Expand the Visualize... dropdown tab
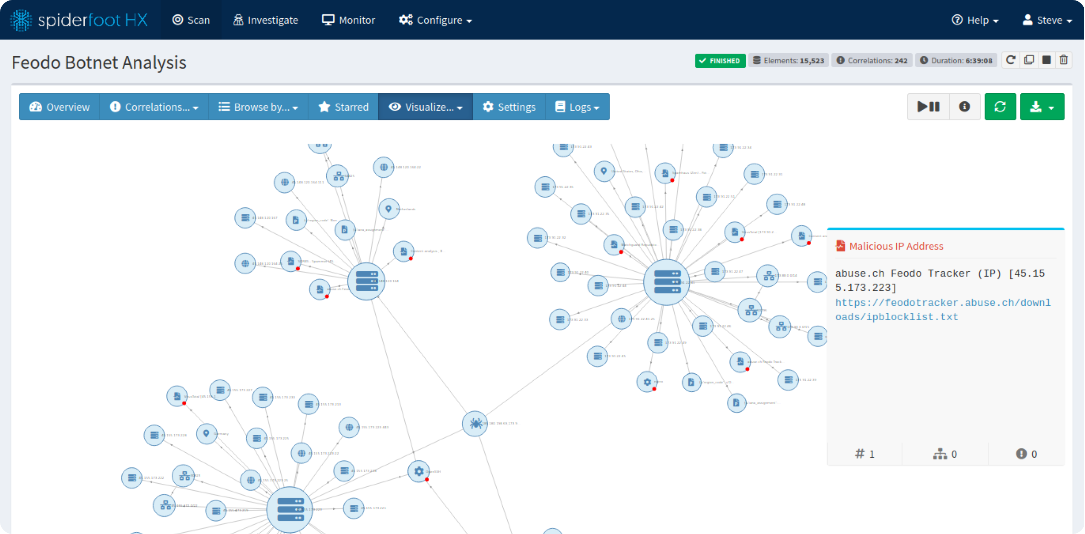 426,107
